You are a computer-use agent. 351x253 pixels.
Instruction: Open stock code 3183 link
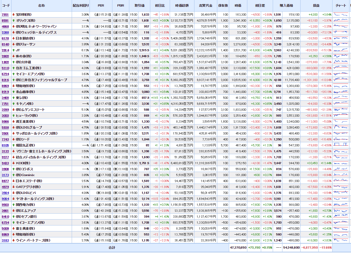click(5, 240)
